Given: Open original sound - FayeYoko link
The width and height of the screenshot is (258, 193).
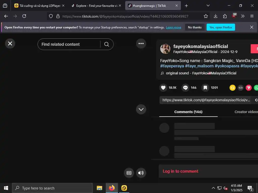Looking at the screenshot, I should pyautogui.click(x=201, y=73).
